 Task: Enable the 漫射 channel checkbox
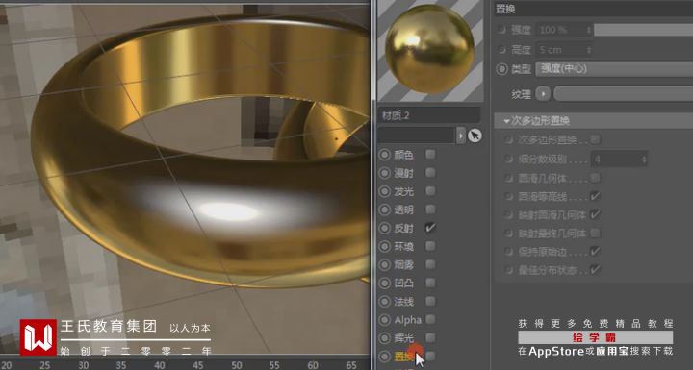tap(430, 173)
